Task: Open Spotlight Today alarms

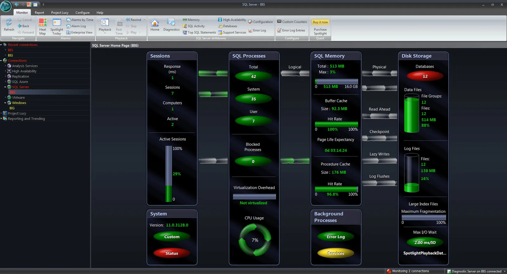Action: click(57, 26)
